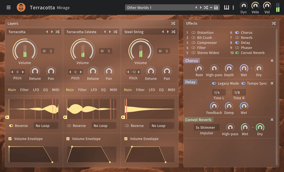
Task: Shuffle the Steel String layer sample
Action: click(173, 32)
